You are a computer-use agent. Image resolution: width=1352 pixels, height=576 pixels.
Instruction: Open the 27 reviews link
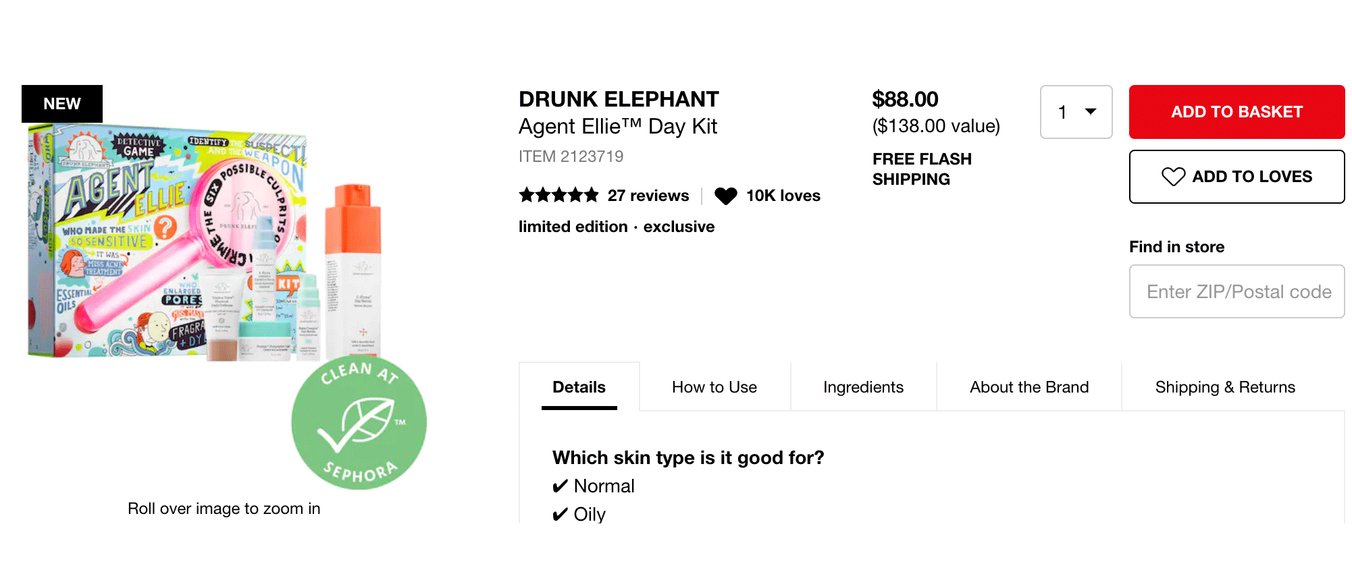(648, 196)
